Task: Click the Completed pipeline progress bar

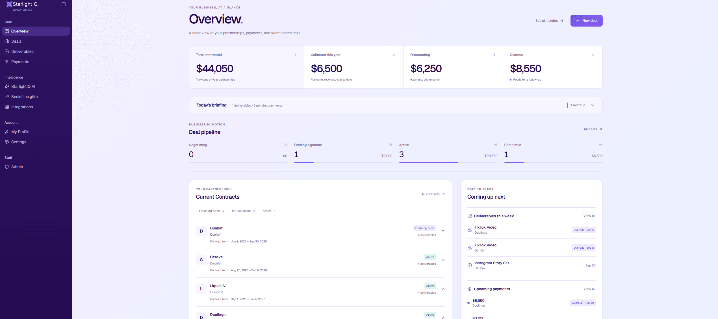Action: coord(553,163)
